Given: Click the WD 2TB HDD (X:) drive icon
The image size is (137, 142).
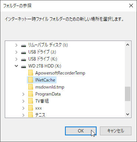Looking at the screenshot, I should point(24,66).
